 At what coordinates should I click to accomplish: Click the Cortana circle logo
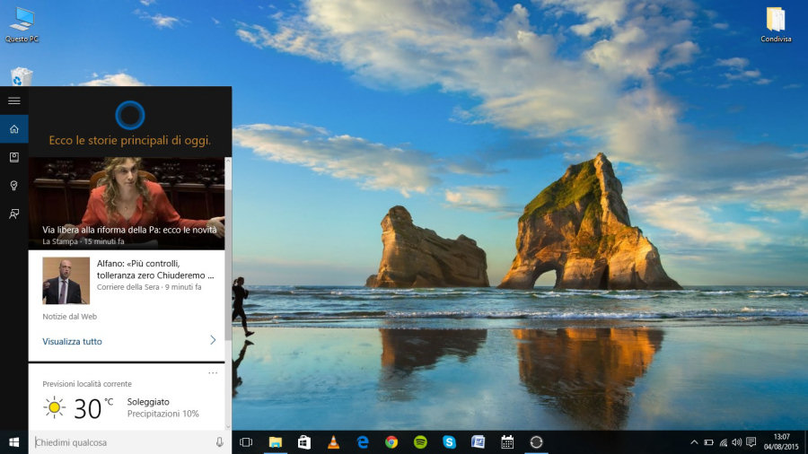tap(130, 114)
